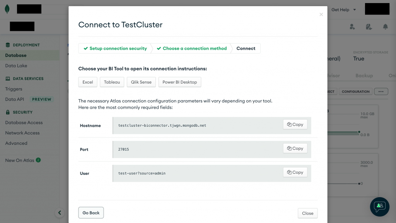
Task: Open Database in the sidebar
Action: (29, 55)
